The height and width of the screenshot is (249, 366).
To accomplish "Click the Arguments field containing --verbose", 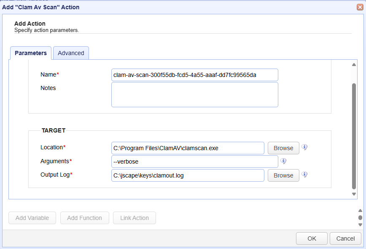I will (x=195, y=162).
